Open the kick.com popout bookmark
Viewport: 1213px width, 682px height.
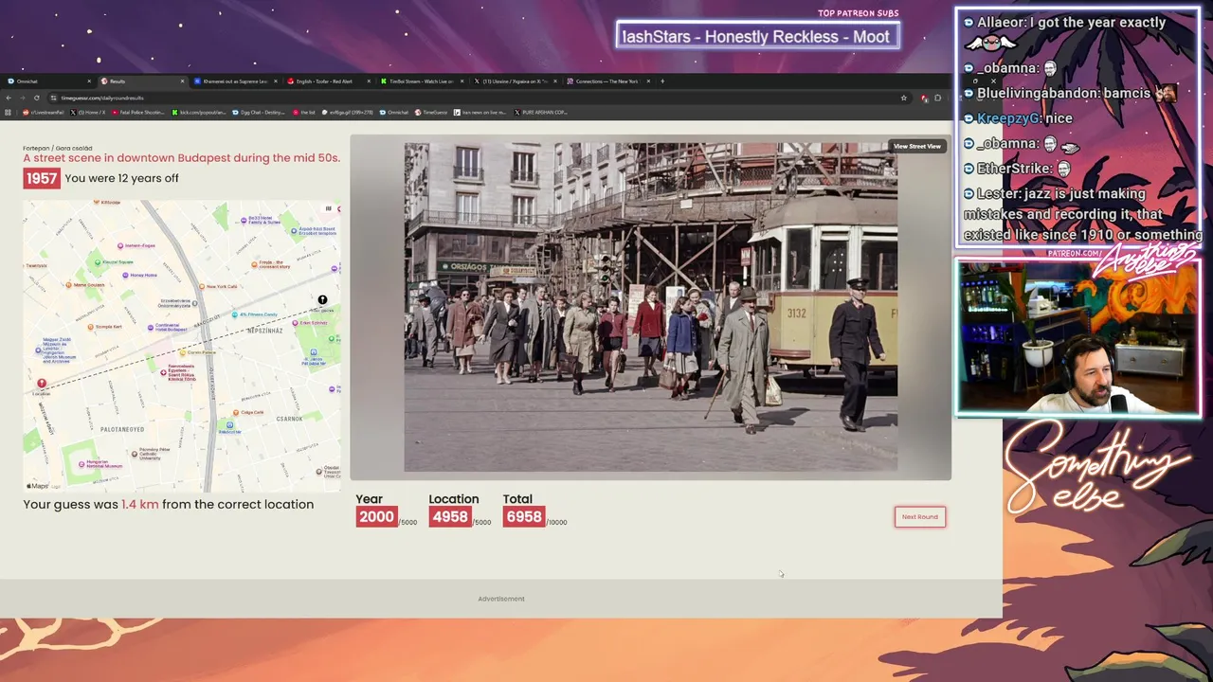pyautogui.click(x=197, y=112)
